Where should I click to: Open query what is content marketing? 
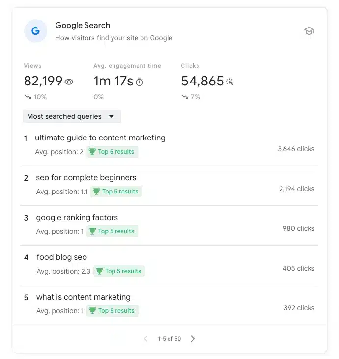click(x=84, y=297)
